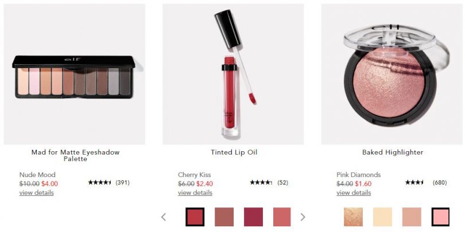Choose the coral pink lip oil swatch
The height and width of the screenshot is (232, 465).
(282, 217)
